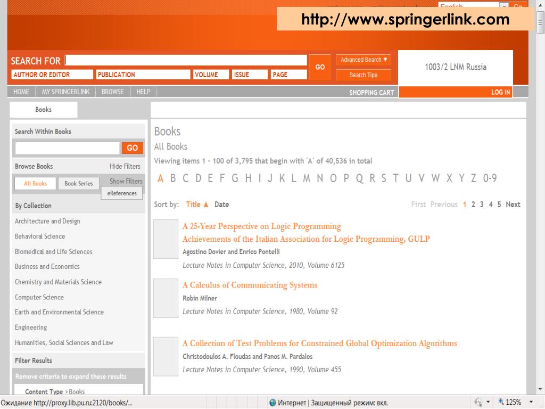
Task: Select the Book Series button
Action: coord(79,183)
